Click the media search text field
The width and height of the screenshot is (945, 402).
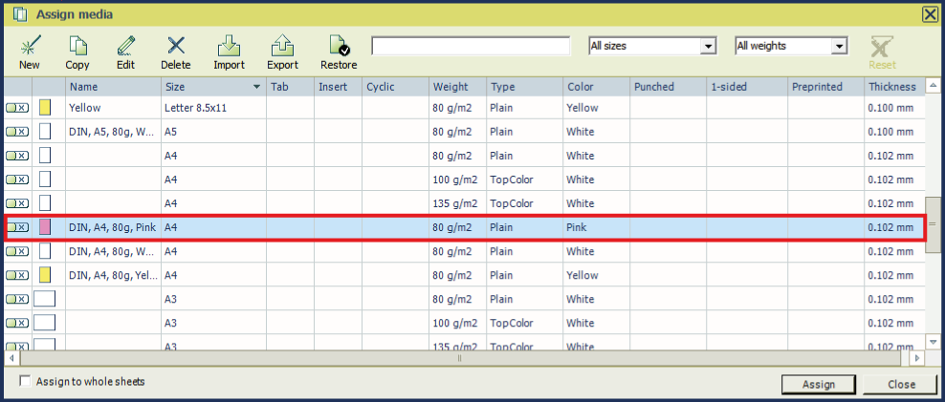pos(471,46)
